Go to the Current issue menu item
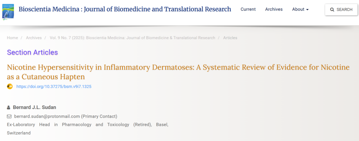 click(248, 9)
